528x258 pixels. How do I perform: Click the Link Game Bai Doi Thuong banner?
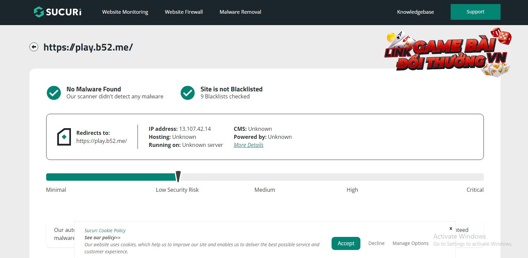448,53
